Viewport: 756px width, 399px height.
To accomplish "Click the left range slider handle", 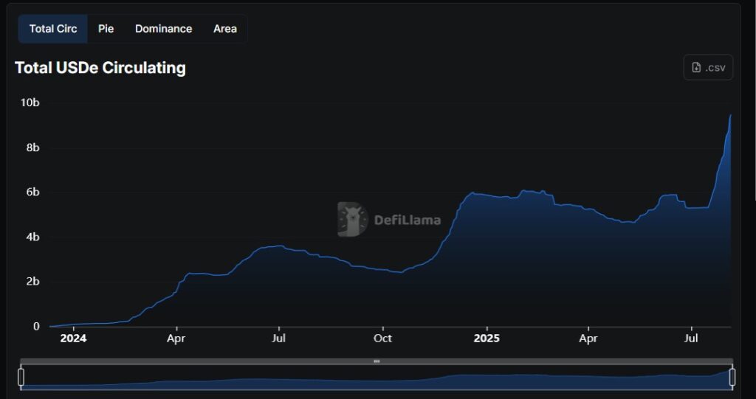I will tap(21, 377).
